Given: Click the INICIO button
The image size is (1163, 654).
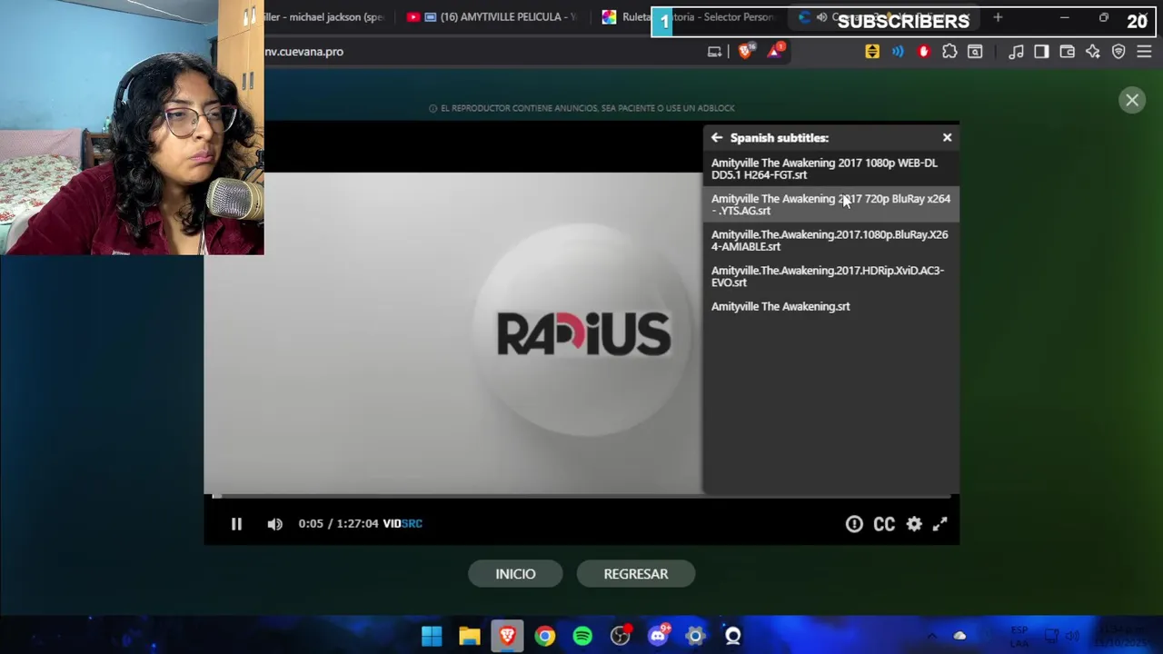Looking at the screenshot, I should [x=515, y=574].
